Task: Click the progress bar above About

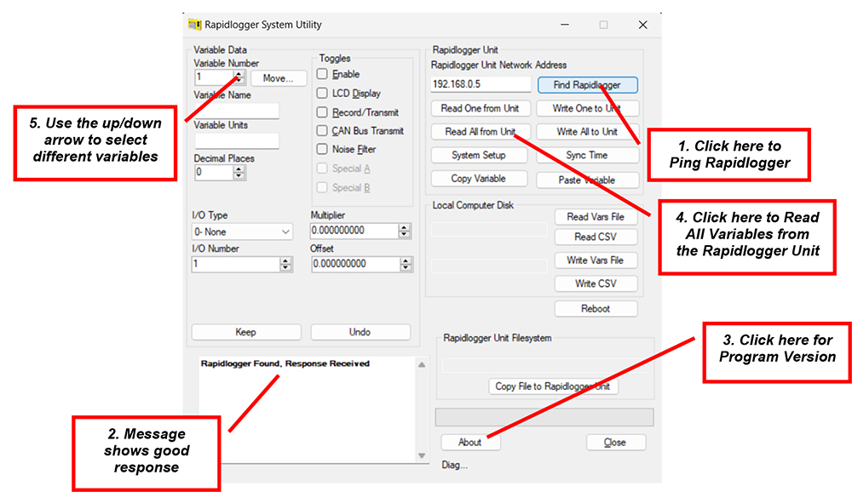Action: 544,417
